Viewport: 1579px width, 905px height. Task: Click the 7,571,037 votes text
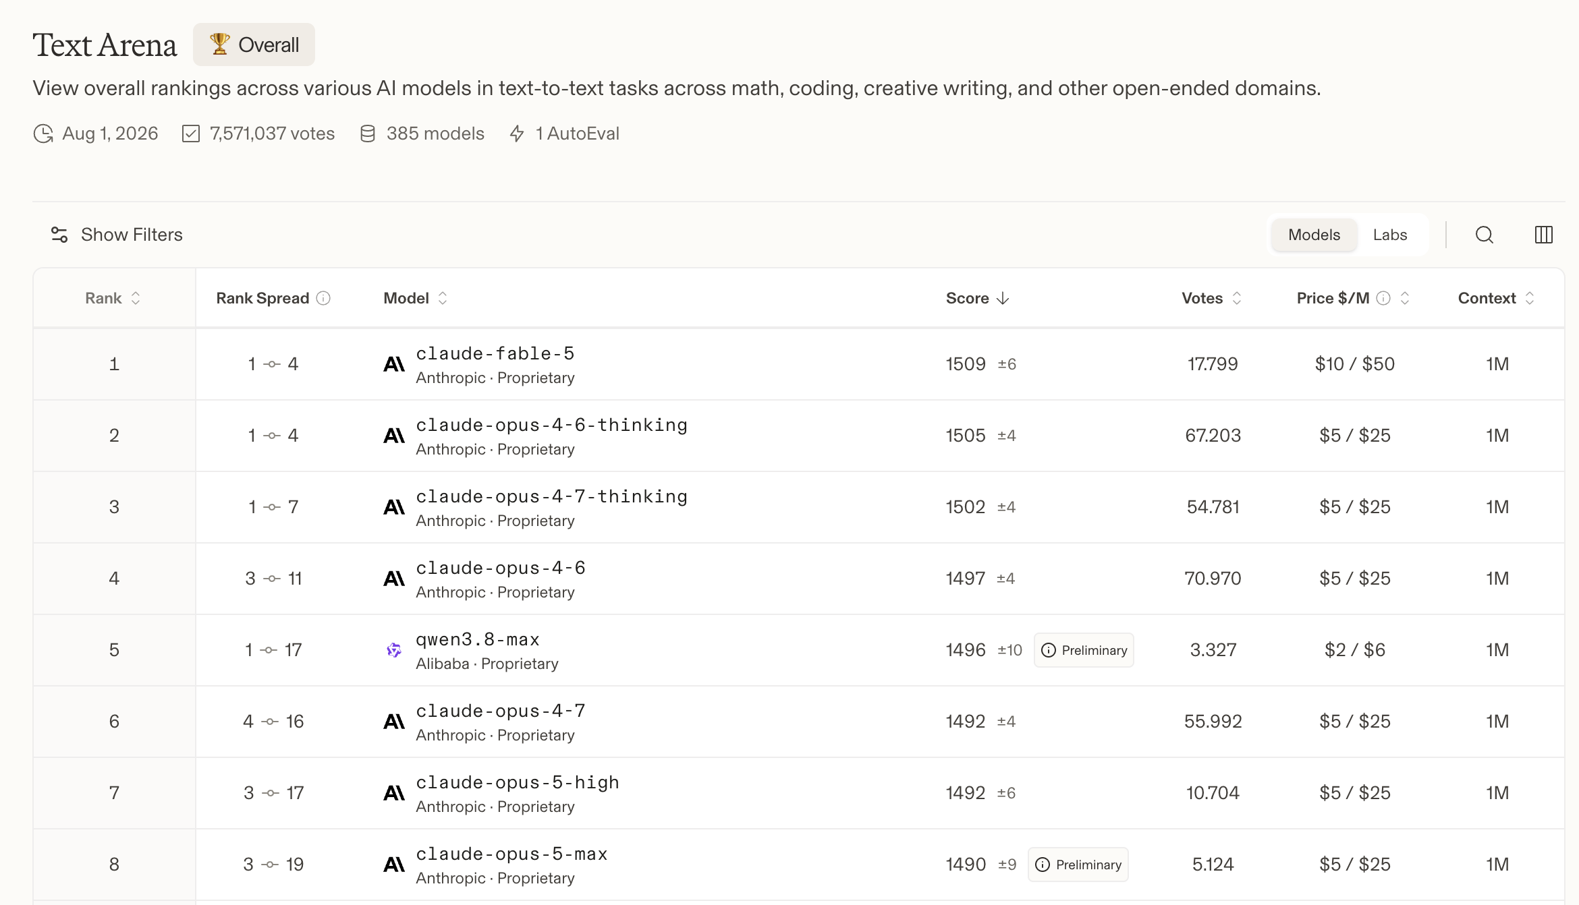tap(272, 134)
